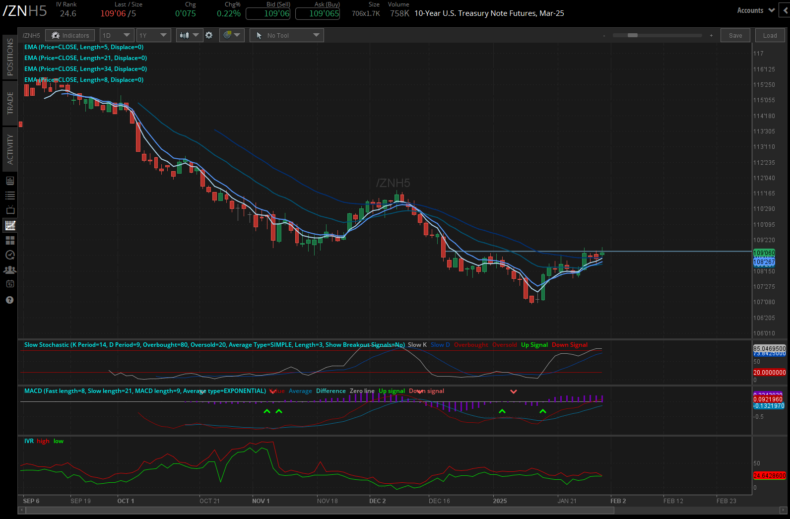Click the green 109'060 price tag on axis

coord(764,253)
